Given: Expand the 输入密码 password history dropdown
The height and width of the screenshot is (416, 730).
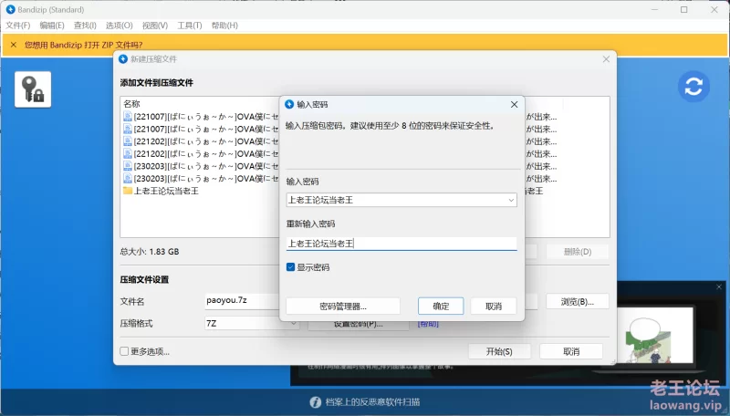Looking at the screenshot, I should 511,200.
